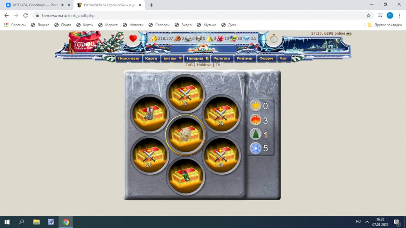Click the red crystals resource icon
The width and height of the screenshot is (406, 228).
[x=220, y=38]
